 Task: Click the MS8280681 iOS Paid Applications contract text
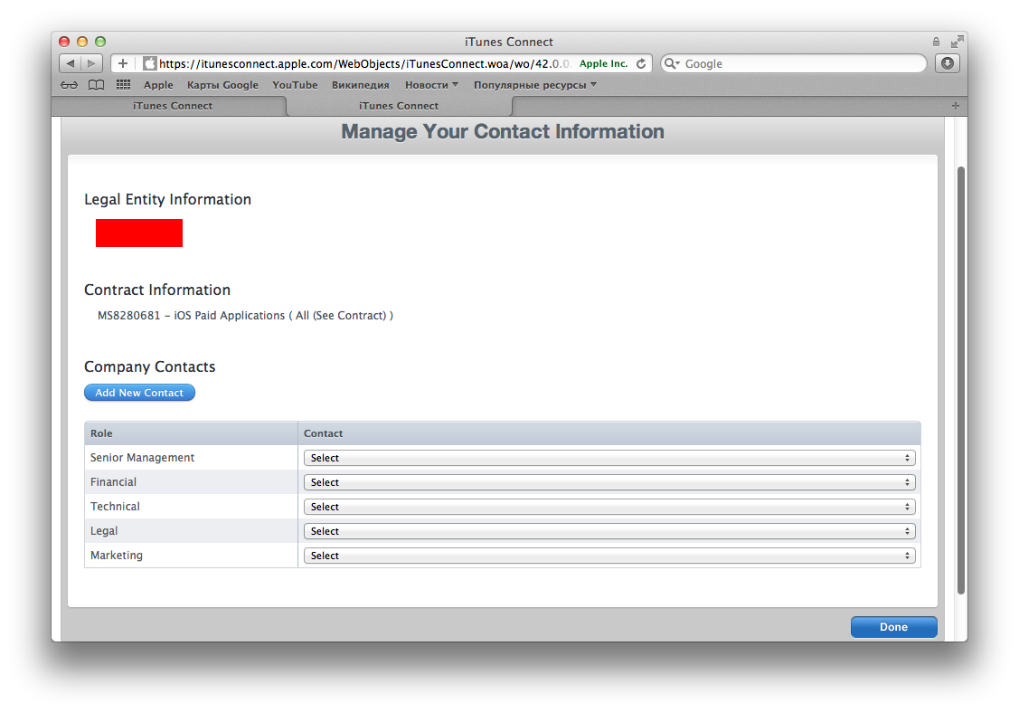(245, 316)
